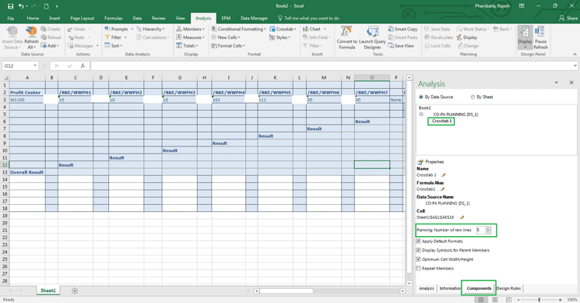The height and width of the screenshot is (303, 580).
Task: Switch to Page Layout view in status bar
Action: 495,299
